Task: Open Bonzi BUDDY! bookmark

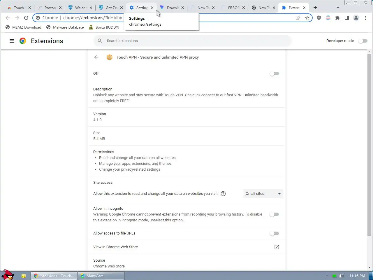Action: (x=104, y=27)
